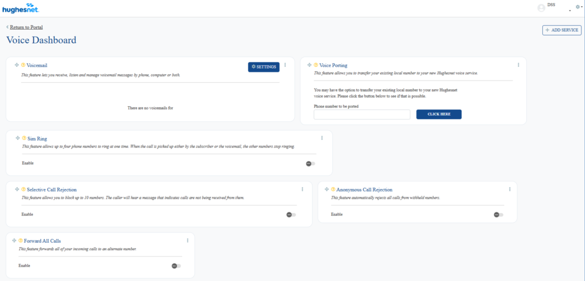Click the DSS user avatar icon
This screenshot has height=281, width=585.
click(541, 7)
